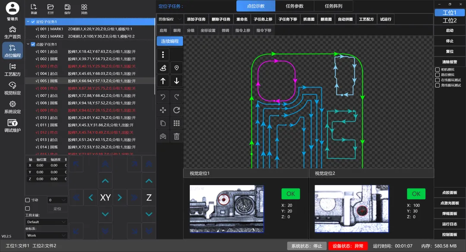The width and height of the screenshot is (466, 252).
Task: Enable 离线循环测试 checkbox
Action: 438,85
